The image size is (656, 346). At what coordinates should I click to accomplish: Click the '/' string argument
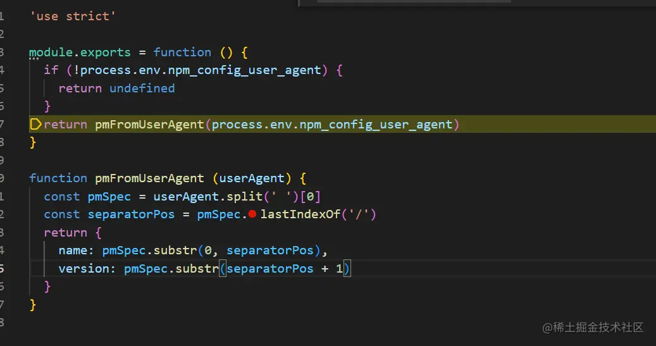click(x=359, y=214)
